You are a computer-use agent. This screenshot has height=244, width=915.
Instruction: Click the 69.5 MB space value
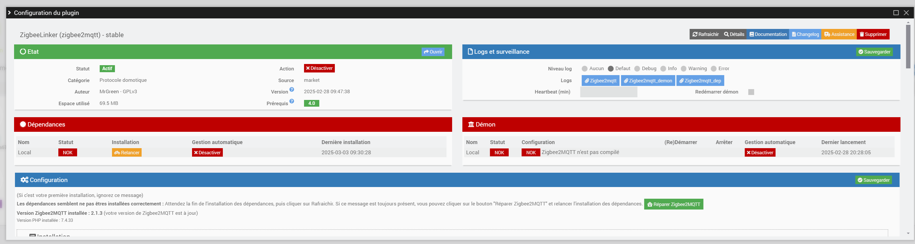pos(109,103)
